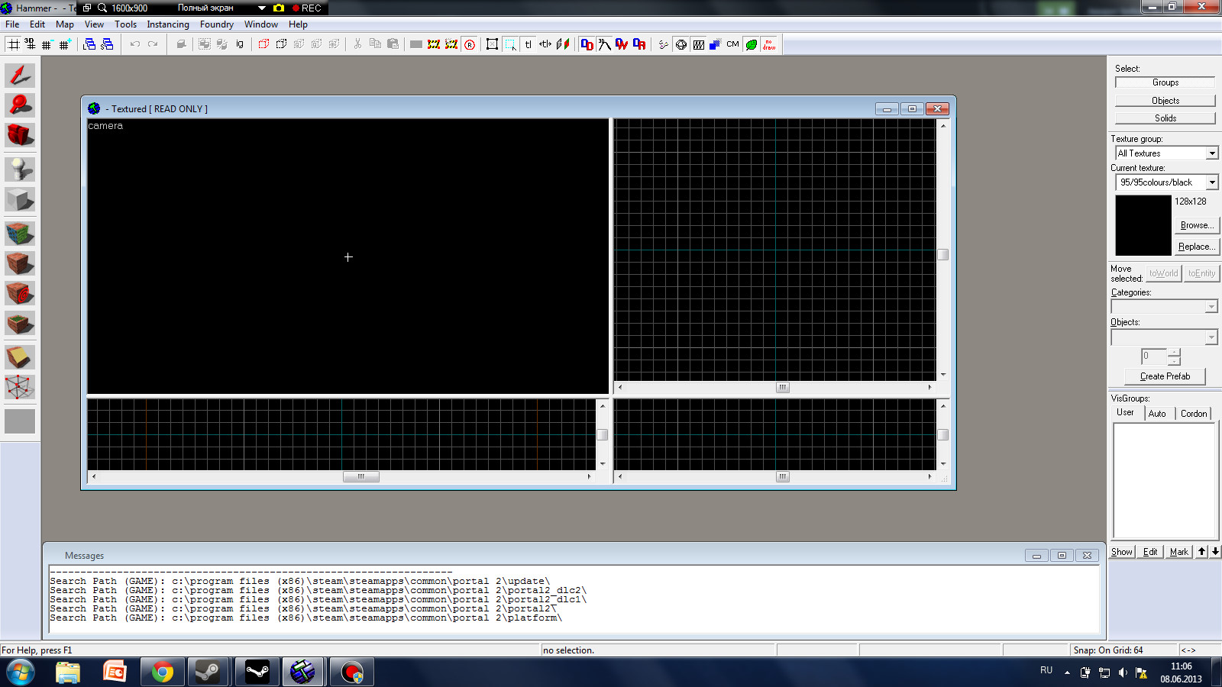Click the texture alignment faces icon
This screenshot has height=687, width=1222.
point(563,44)
